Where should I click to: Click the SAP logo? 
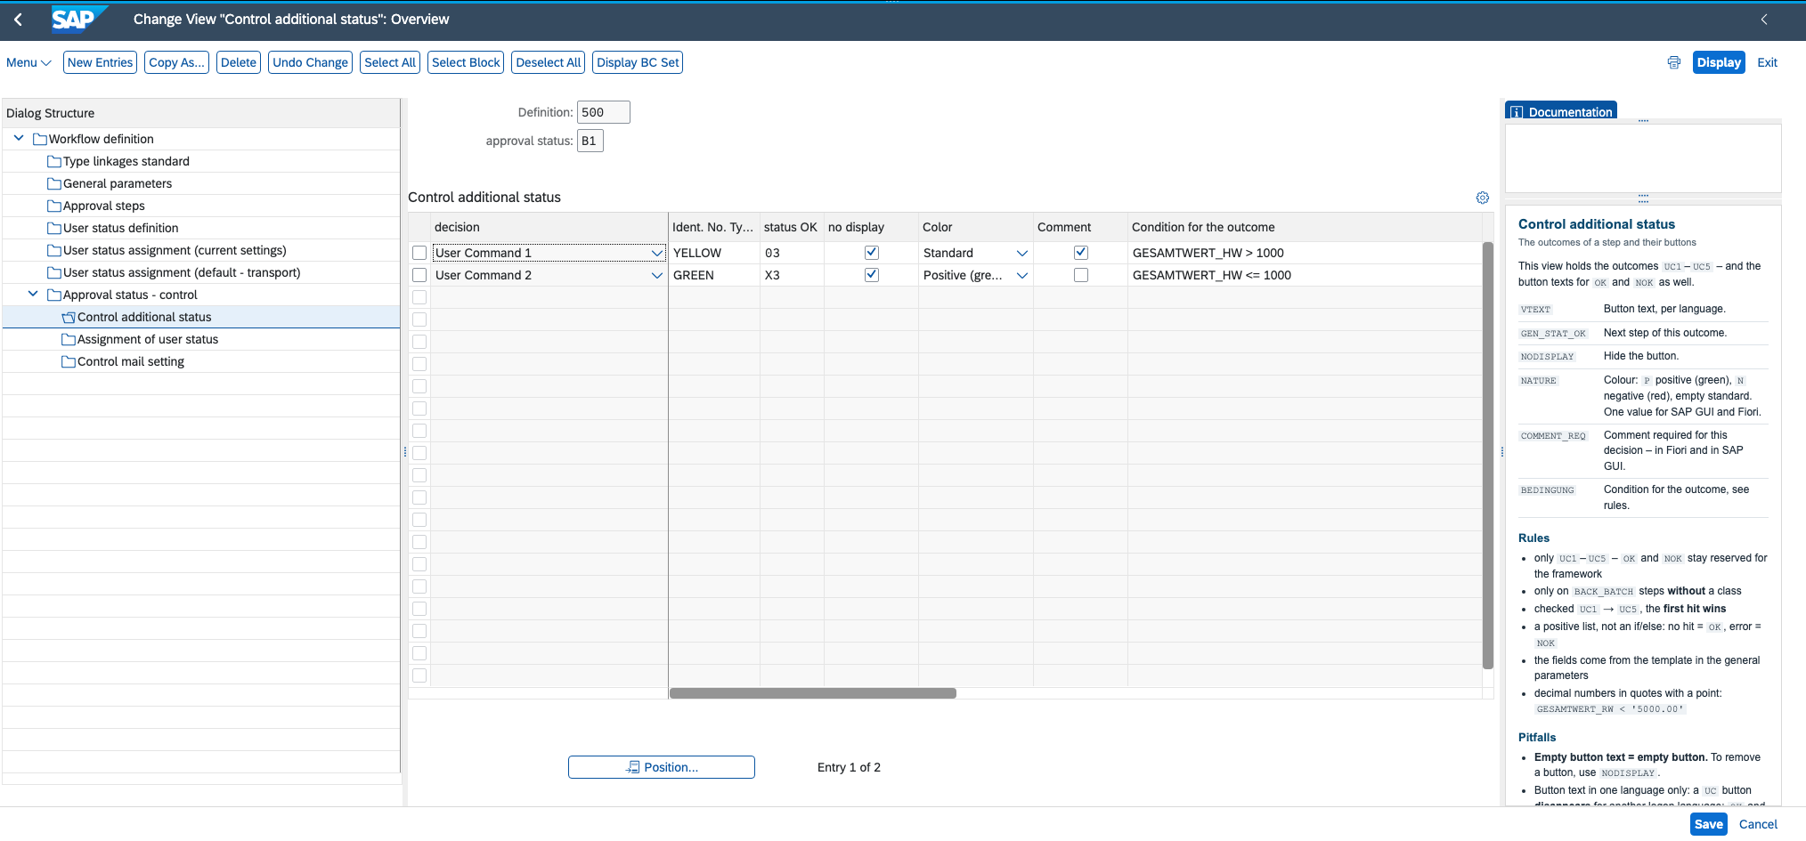pyautogui.click(x=78, y=19)
